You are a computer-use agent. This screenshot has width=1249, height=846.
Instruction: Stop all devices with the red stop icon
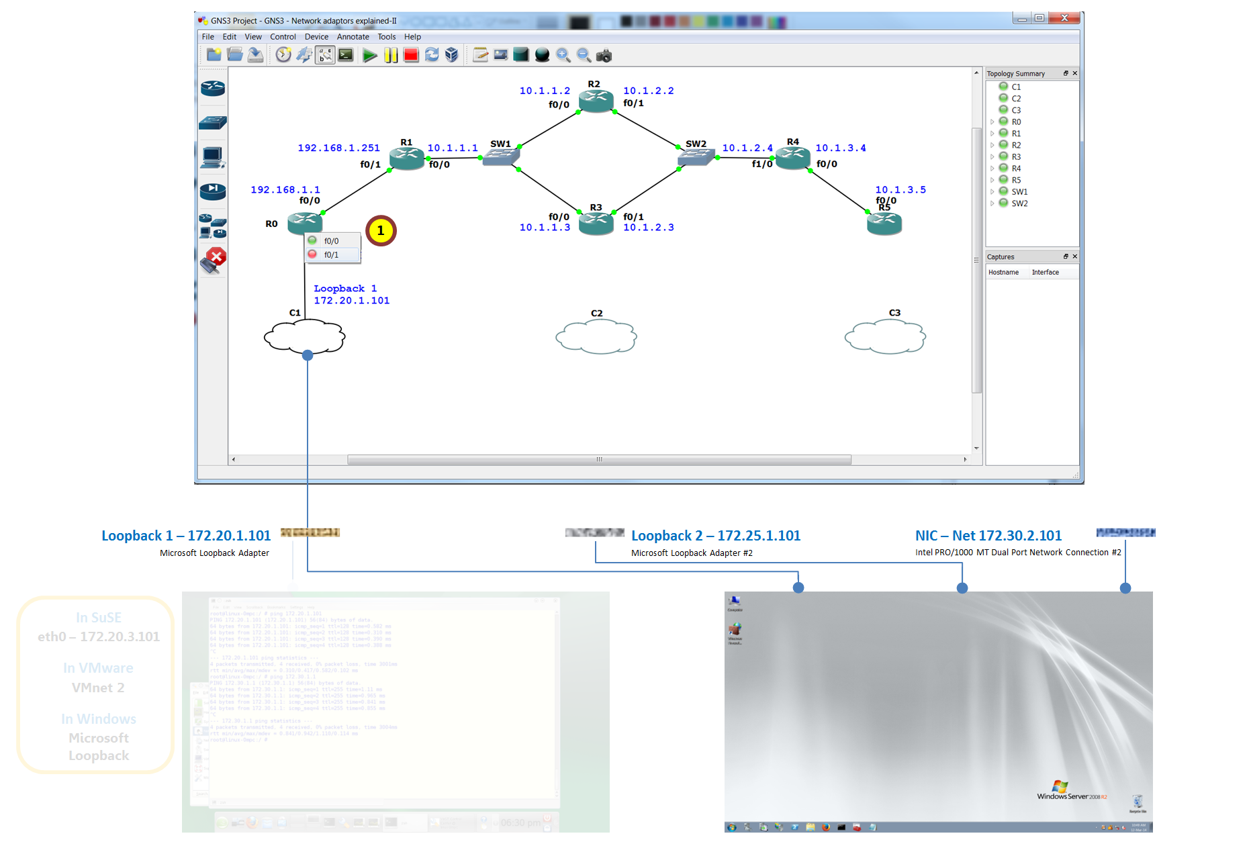click(x=411, y=55)
